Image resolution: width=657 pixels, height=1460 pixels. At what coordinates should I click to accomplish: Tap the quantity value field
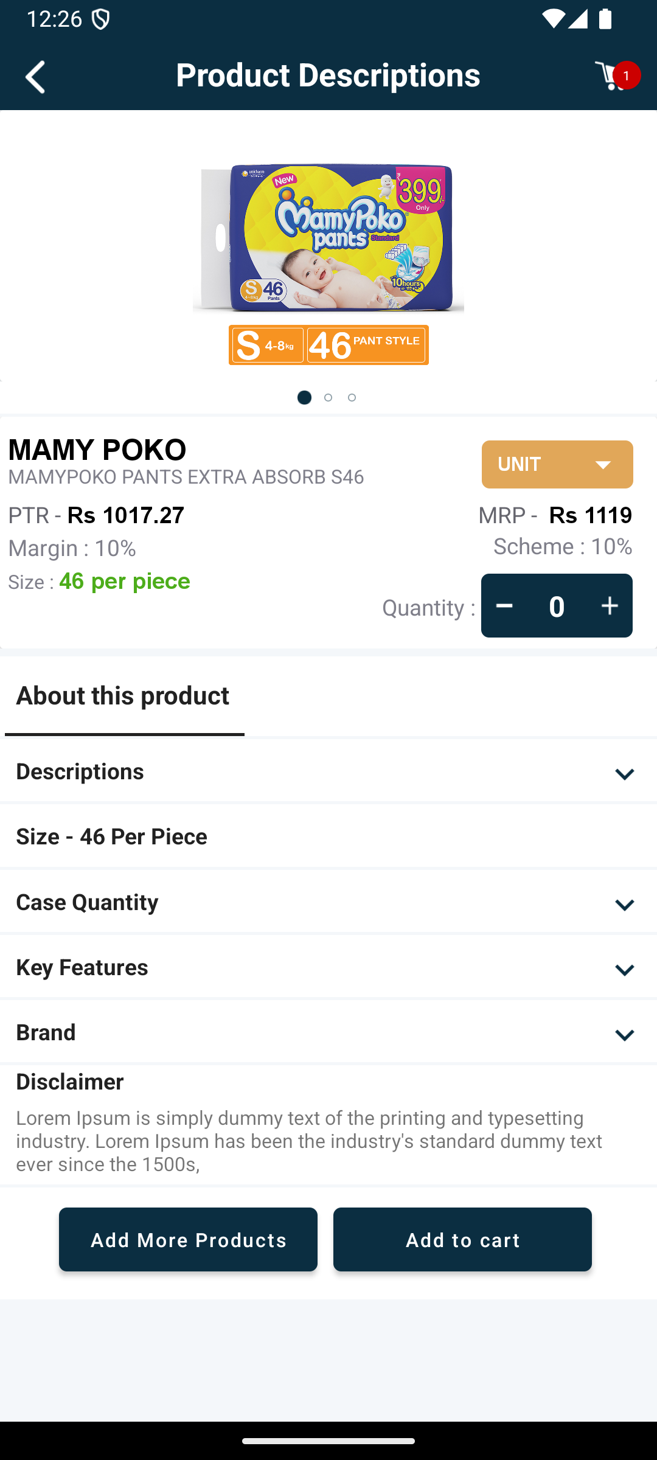557,606
